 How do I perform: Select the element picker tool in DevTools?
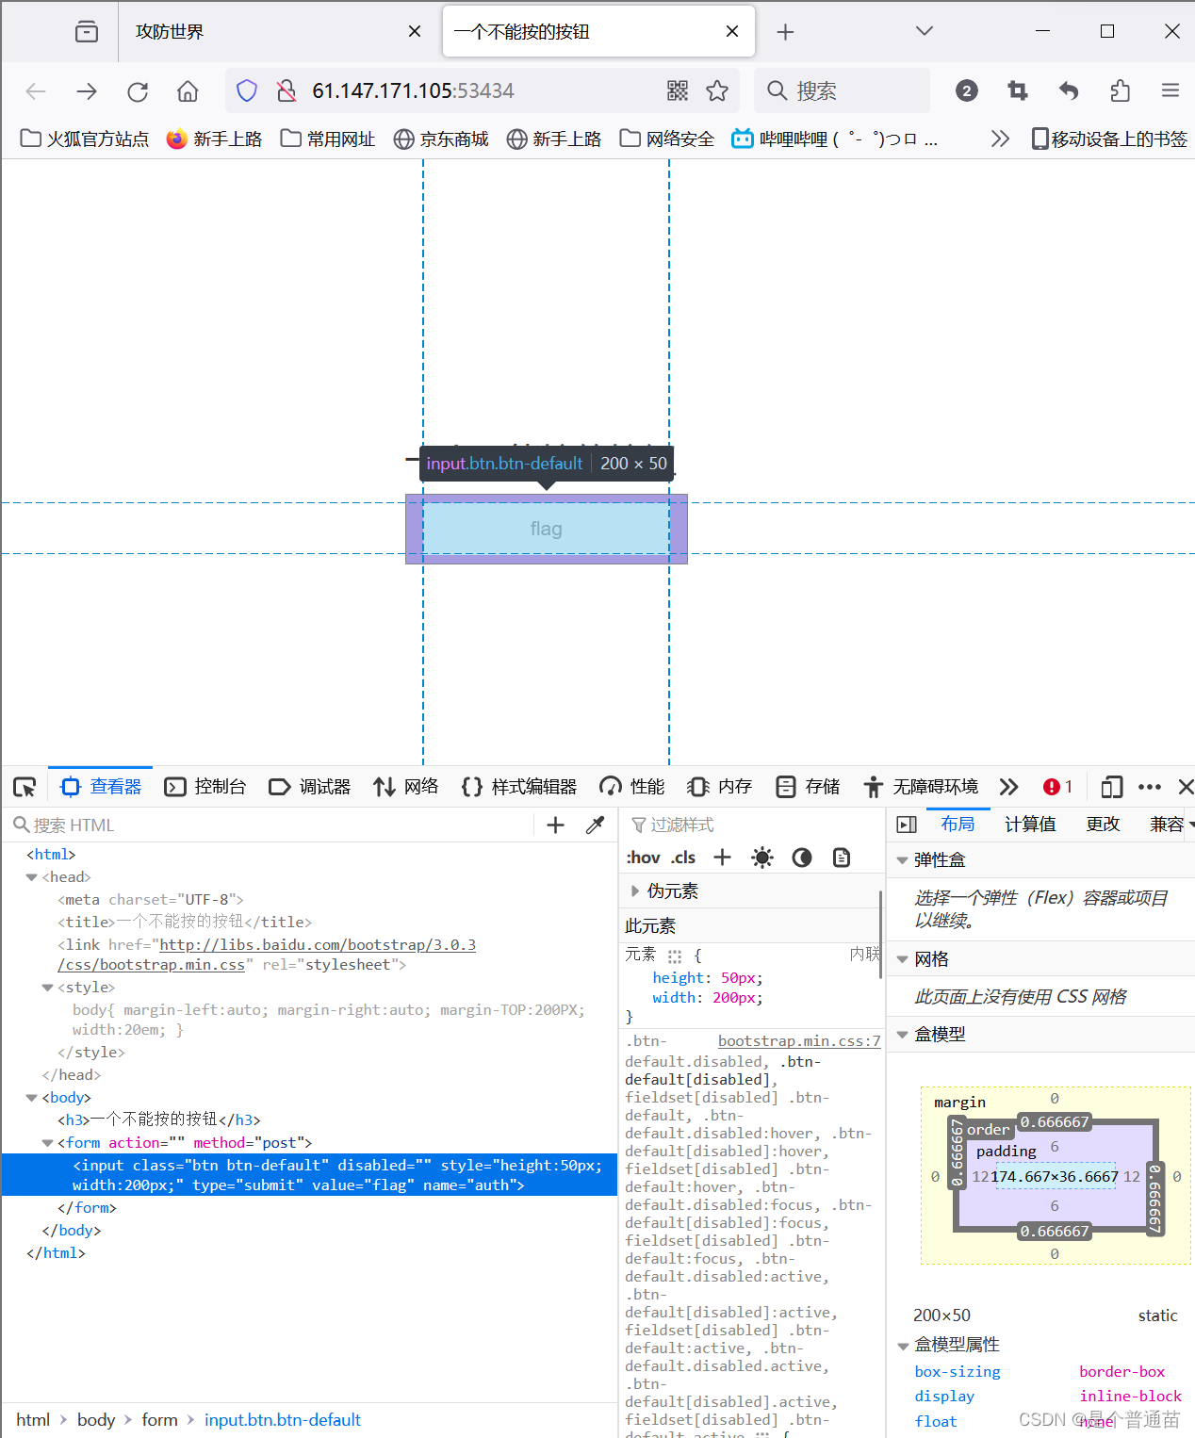(x=25, y=786)
